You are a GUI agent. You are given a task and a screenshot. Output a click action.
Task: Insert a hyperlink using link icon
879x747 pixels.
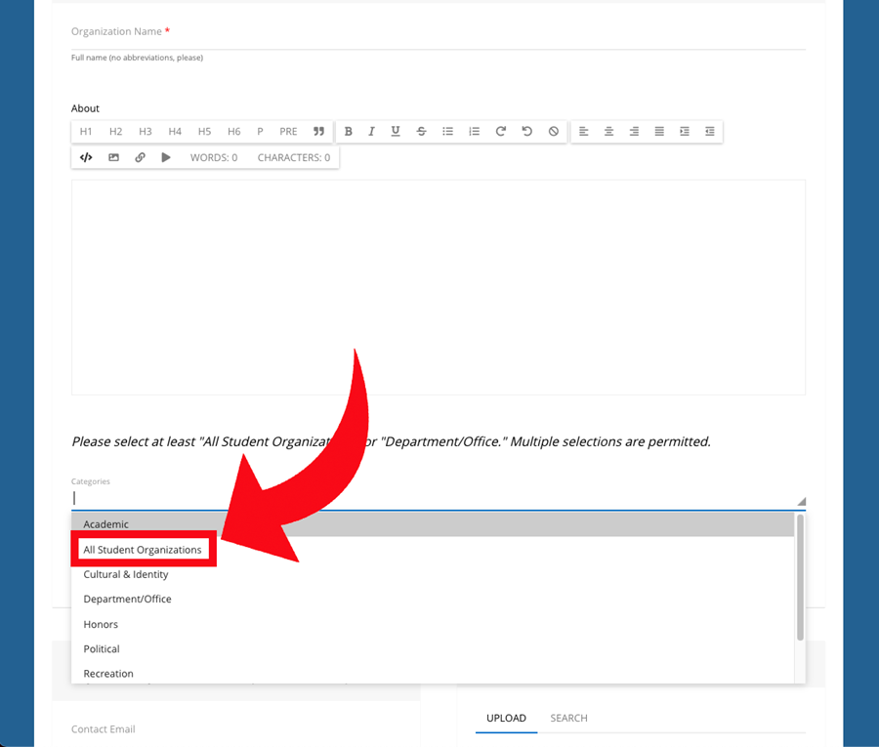pos(140,157)
